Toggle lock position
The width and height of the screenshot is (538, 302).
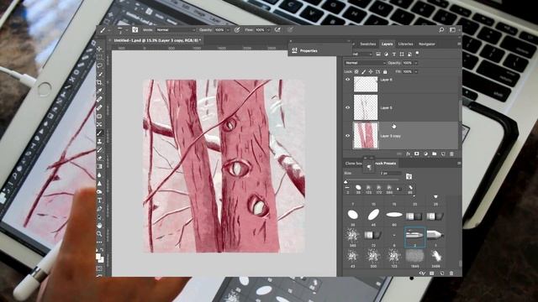371,71
